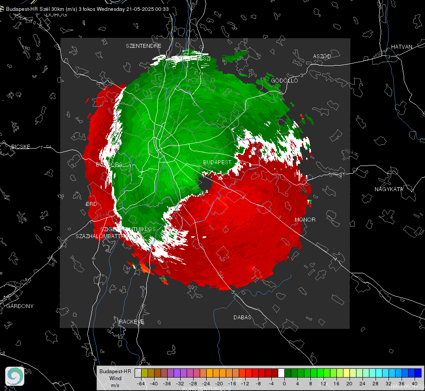Click the Kóka village label
The width and height of the screenshot is (425, 391).
point(352,152)
